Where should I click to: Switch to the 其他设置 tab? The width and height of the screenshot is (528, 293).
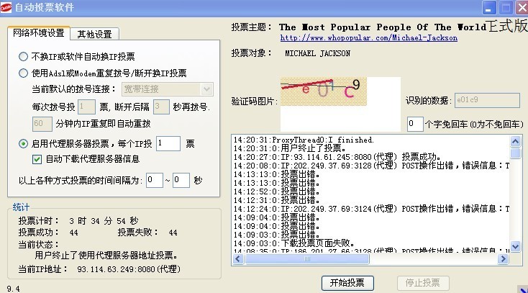pyautogui.click(x=94, y=34)
